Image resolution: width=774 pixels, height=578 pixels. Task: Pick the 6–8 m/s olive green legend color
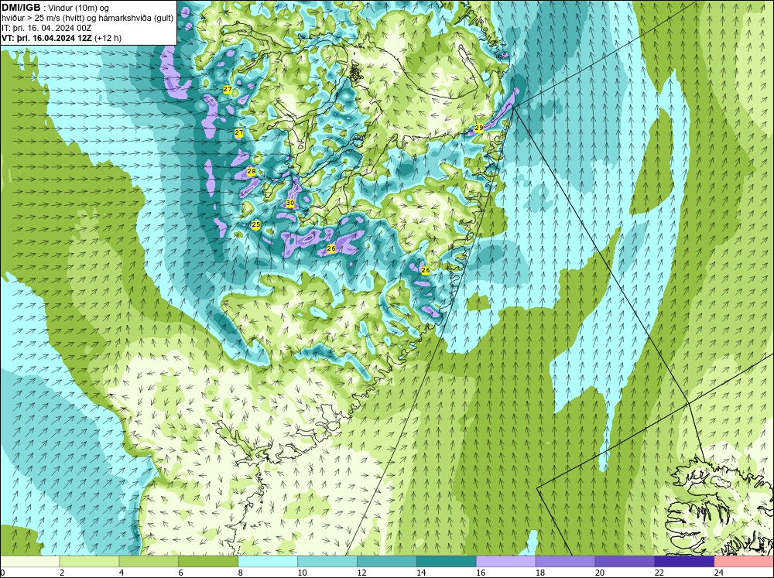208,561
